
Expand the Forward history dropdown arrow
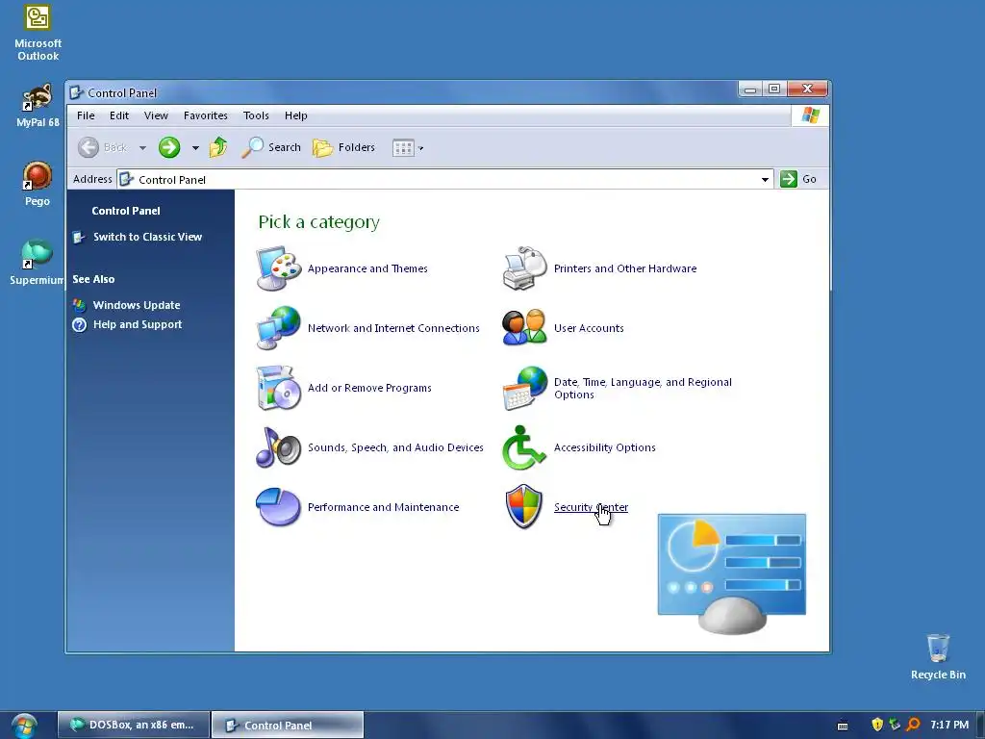195,148
